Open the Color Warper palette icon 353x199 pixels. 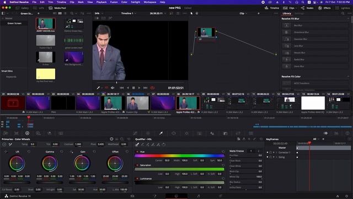coord(148,133)
